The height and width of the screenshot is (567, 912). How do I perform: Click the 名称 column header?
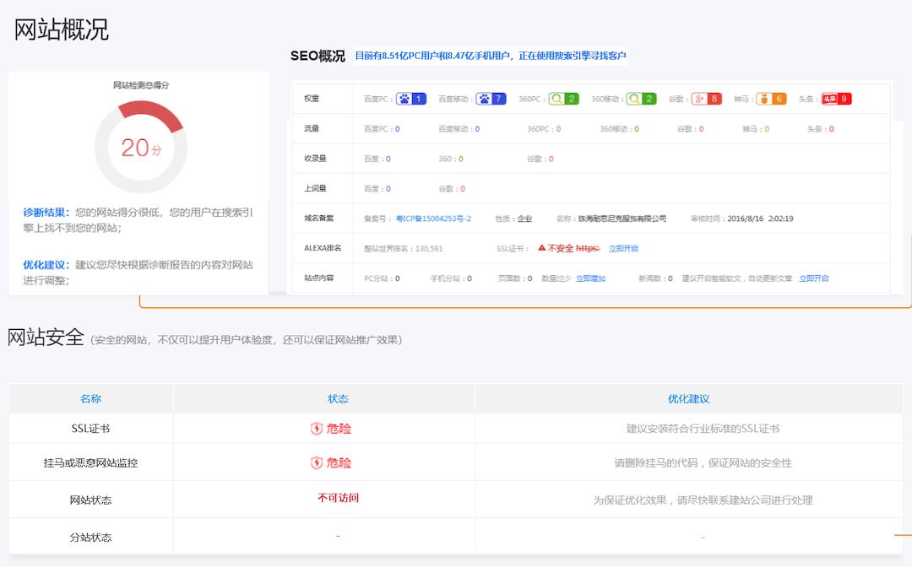pos(90,399)
